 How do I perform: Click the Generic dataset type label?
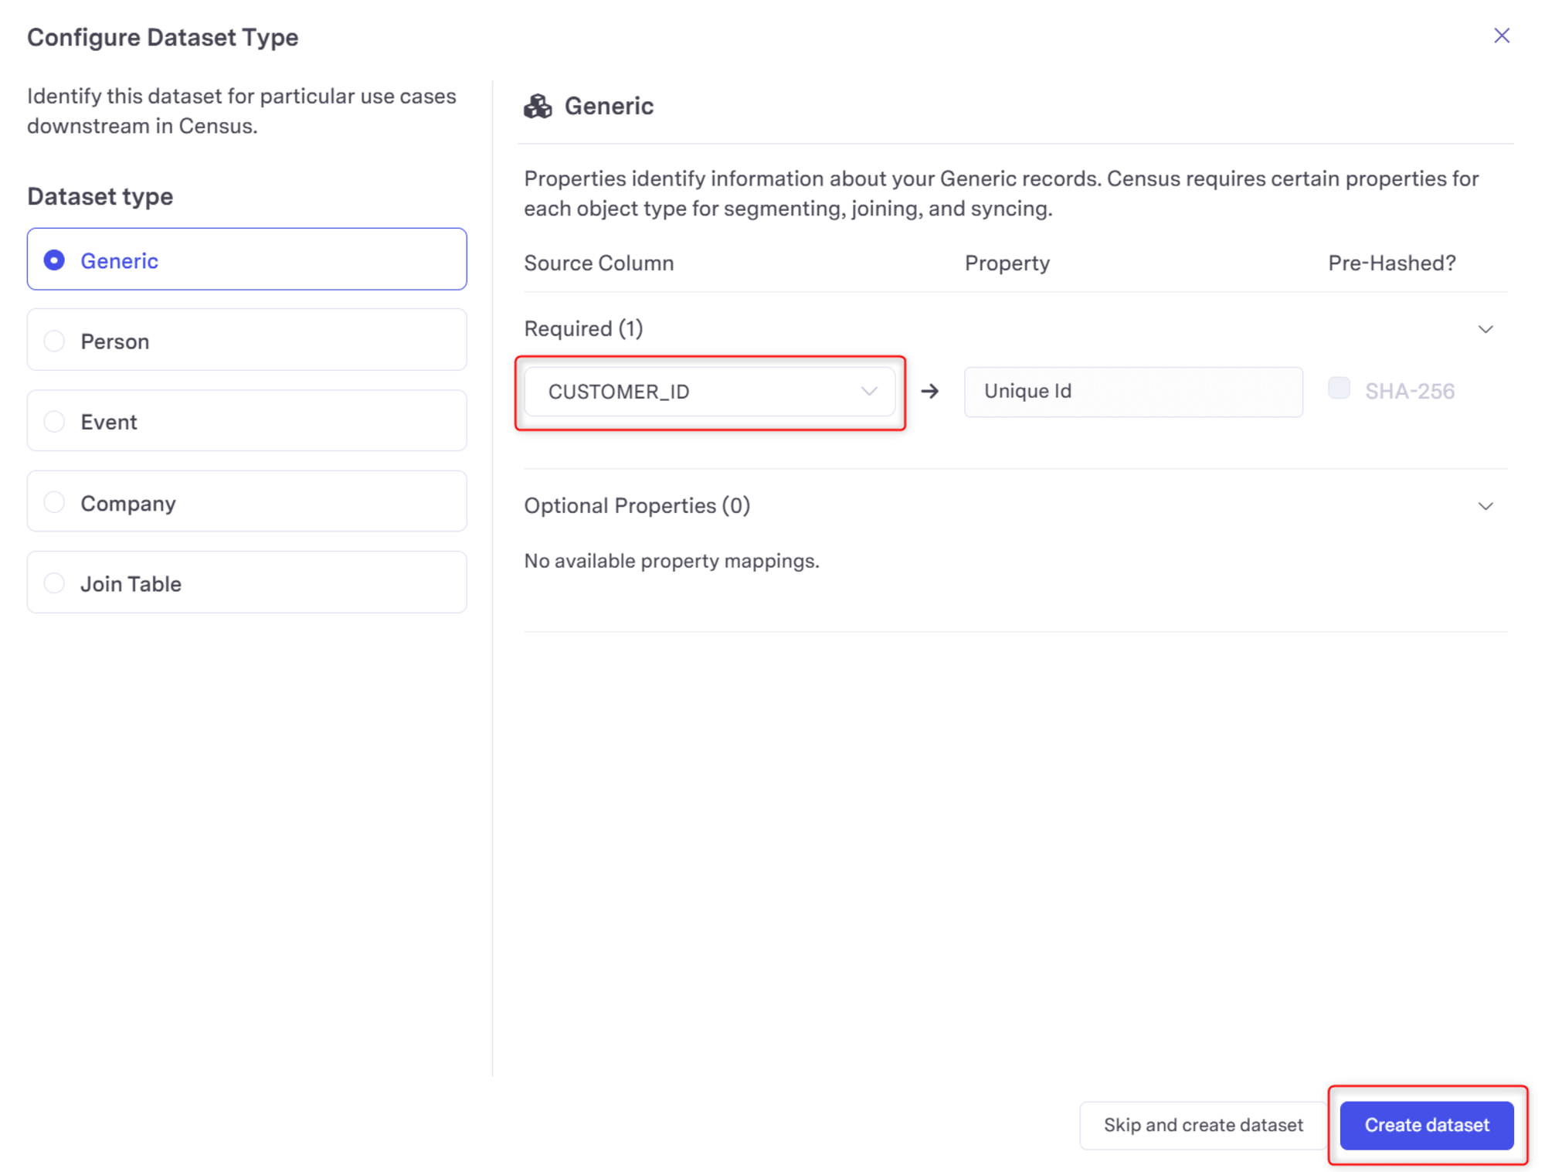point(118,259)
